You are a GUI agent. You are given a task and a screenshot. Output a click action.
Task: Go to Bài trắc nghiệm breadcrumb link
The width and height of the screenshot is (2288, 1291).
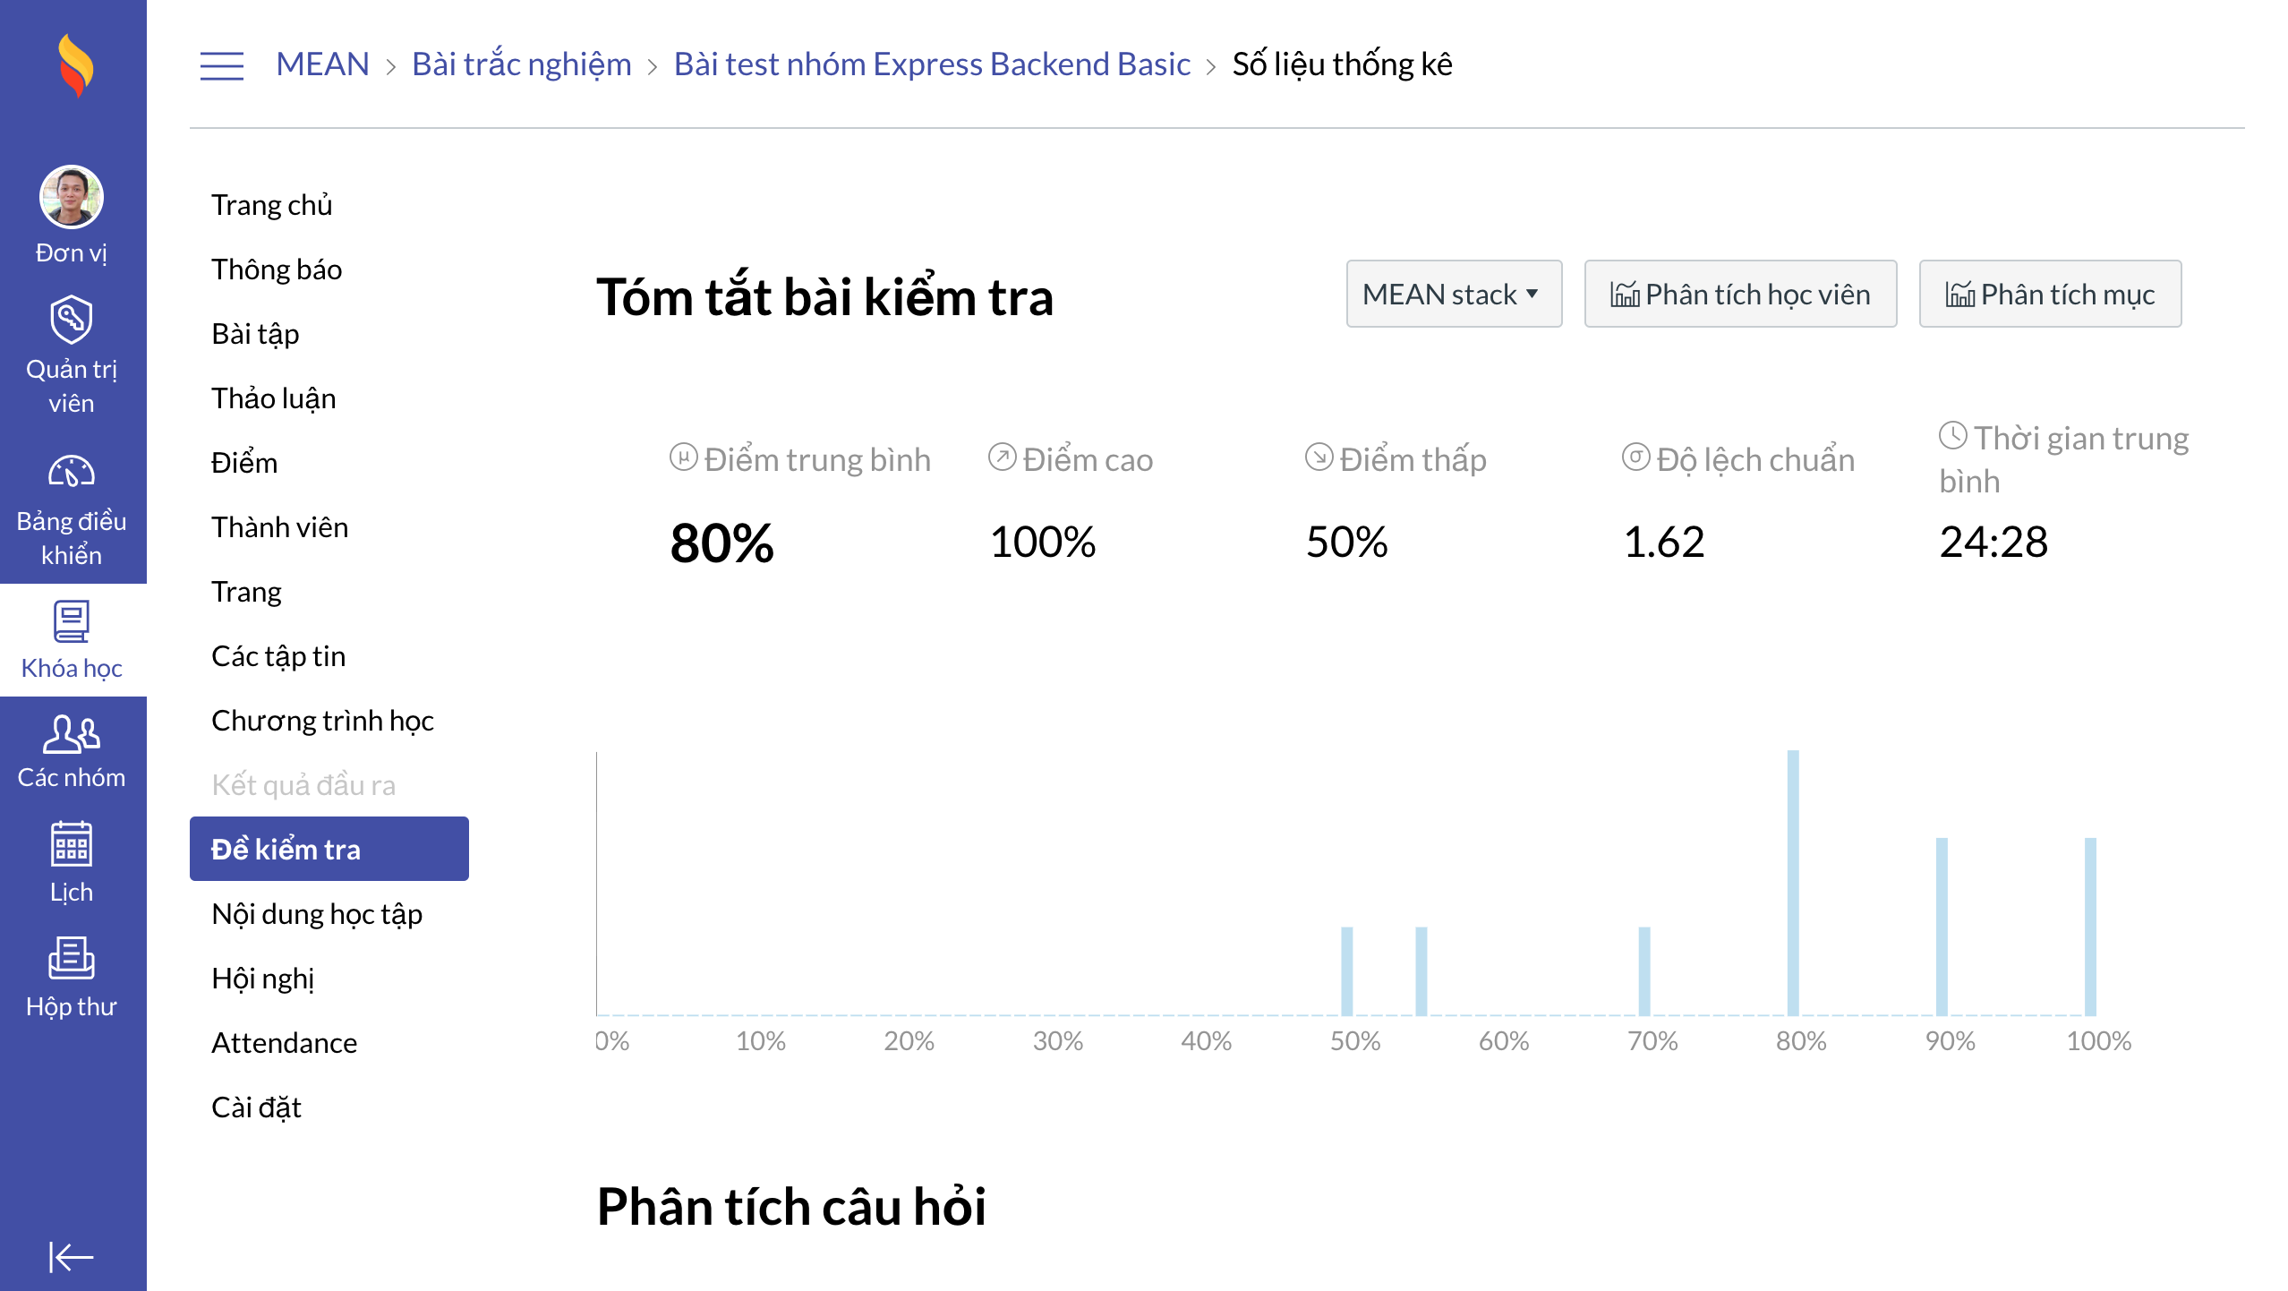(521, 64)
